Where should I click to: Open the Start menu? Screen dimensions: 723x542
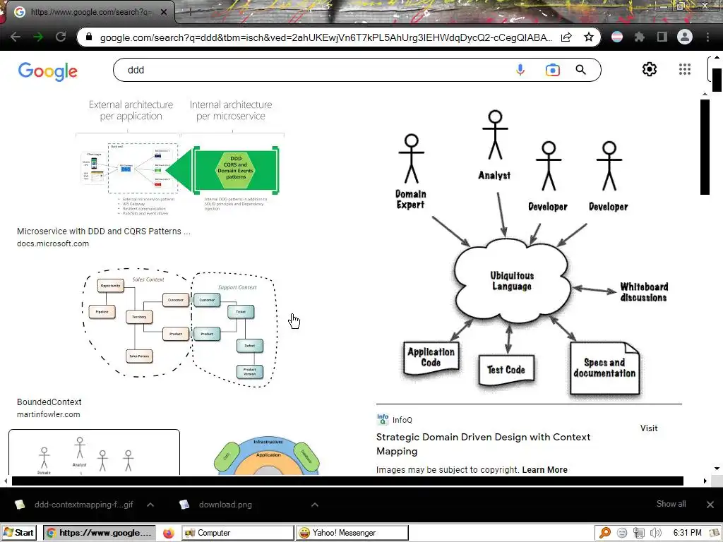18,533
